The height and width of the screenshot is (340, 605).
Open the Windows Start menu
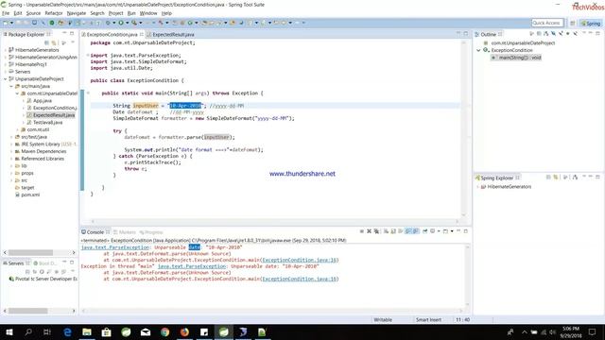coord(9,331)
